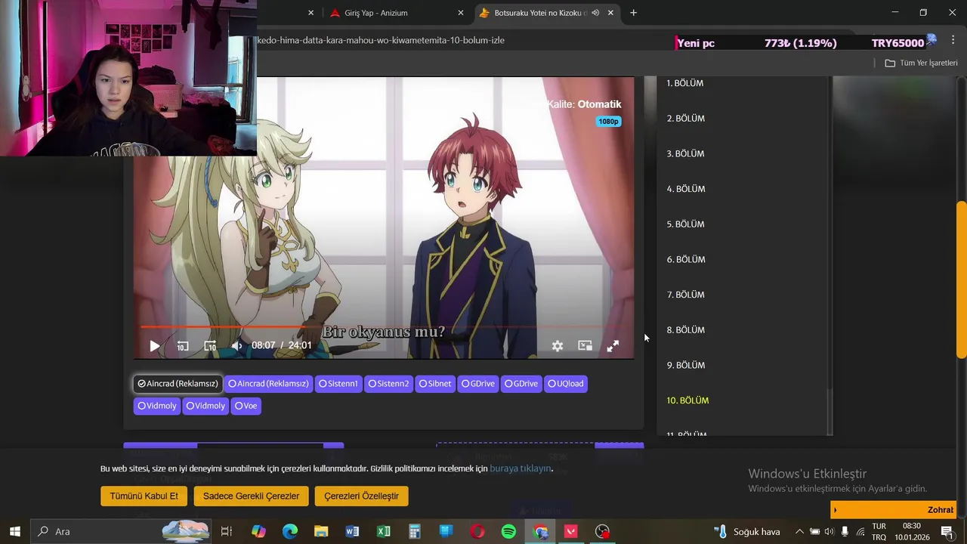Screen dimensions: 967x544
Task: Open video player settings gear
Action: pos(558,346)
